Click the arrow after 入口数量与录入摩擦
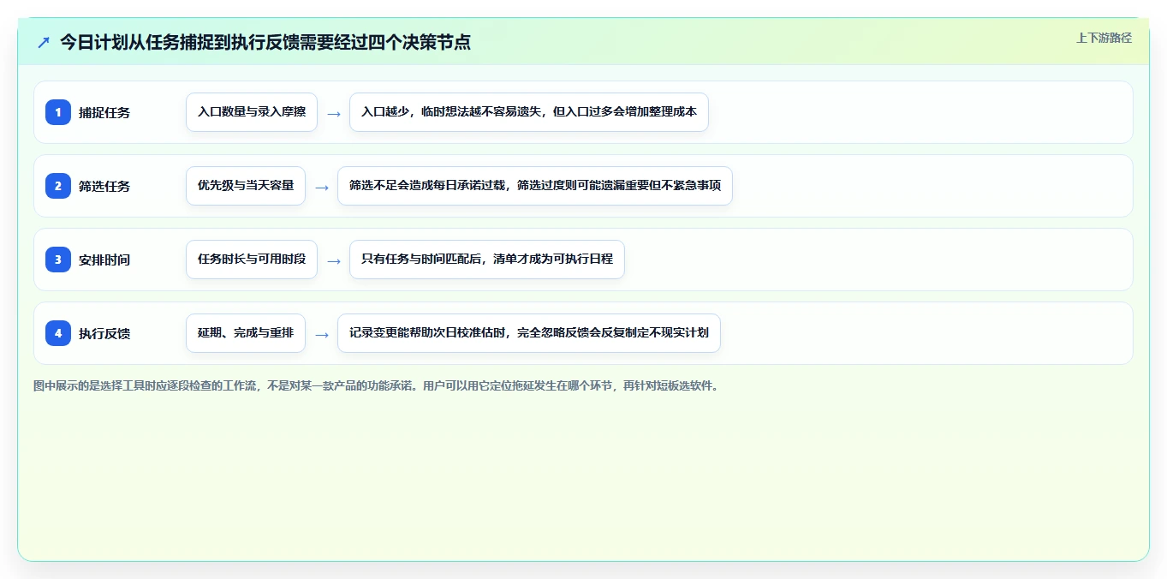Screen dimensions: 1167x579 (x=334, y=113)
